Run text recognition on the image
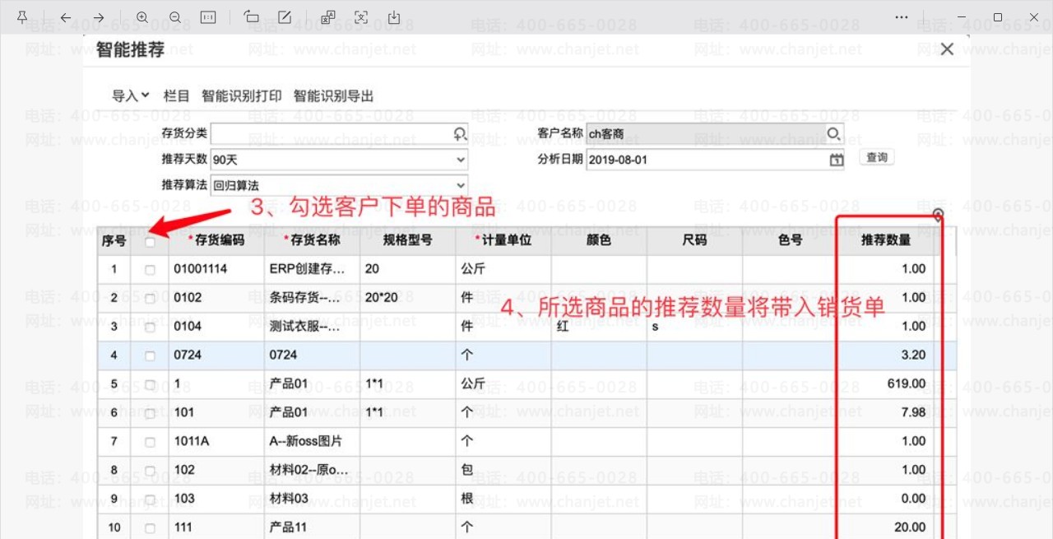The image size is (1053, 539). point(361,17)
